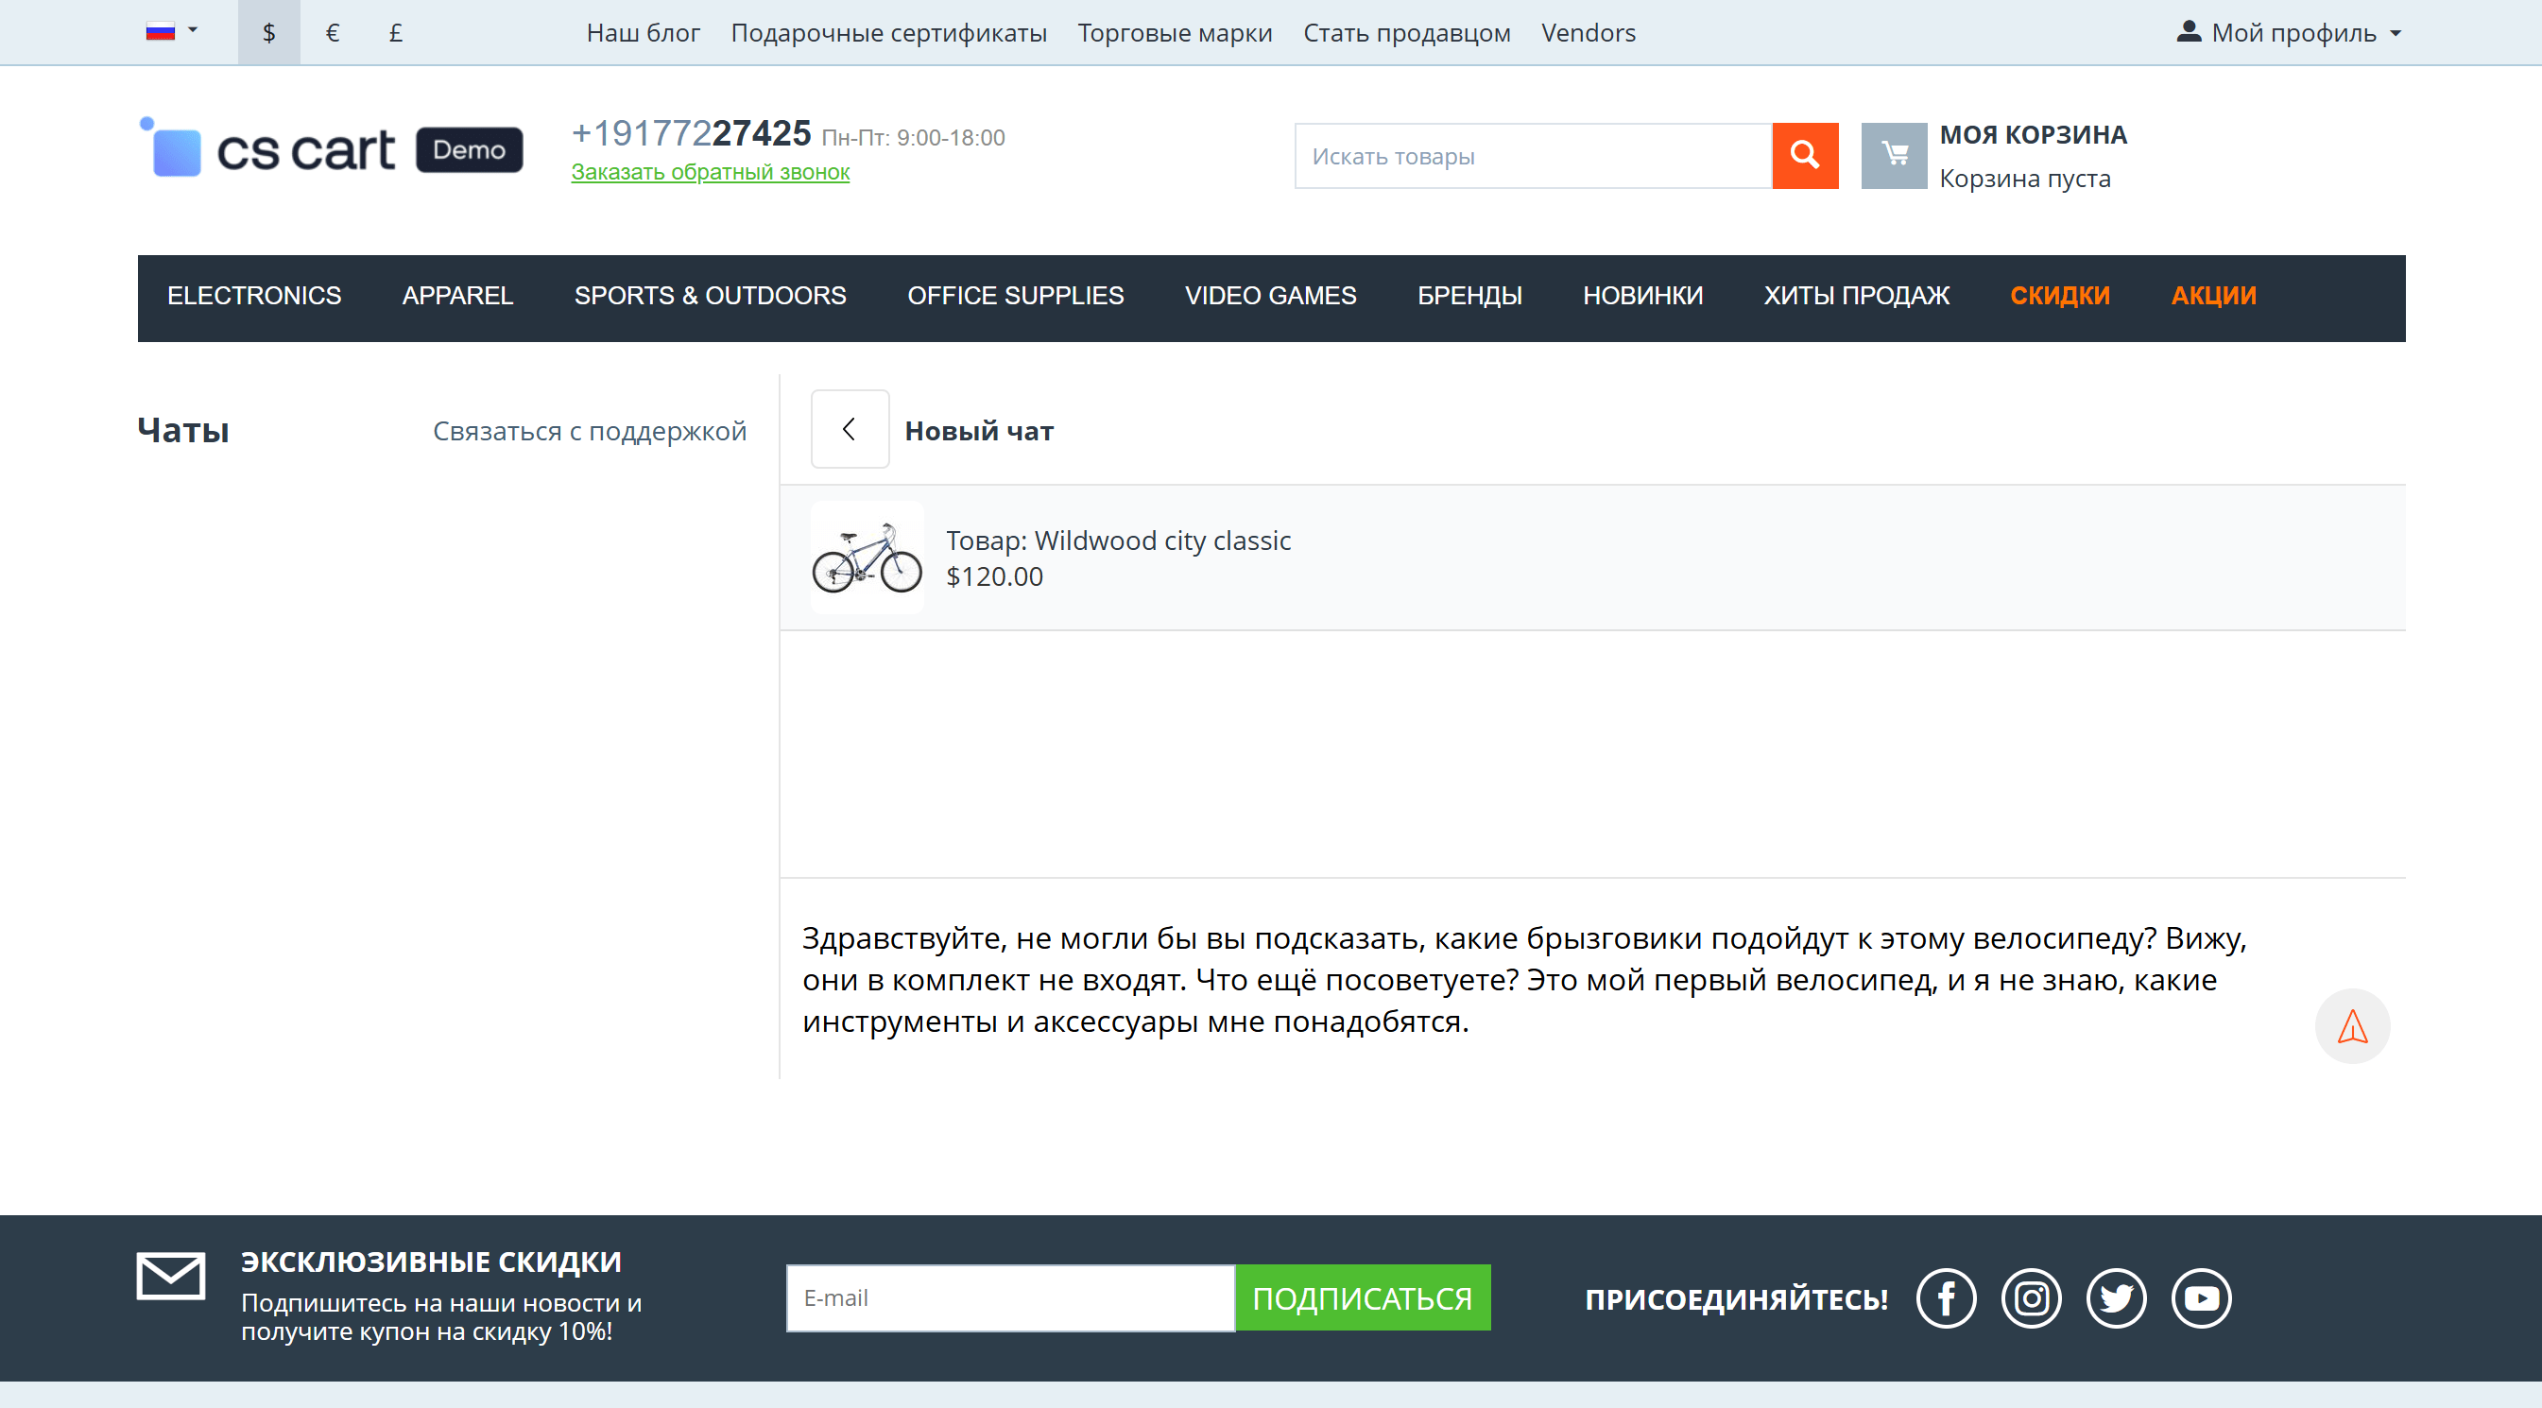Open the YouTube social icon
The image size is (2542, 1408).
2201,1297
